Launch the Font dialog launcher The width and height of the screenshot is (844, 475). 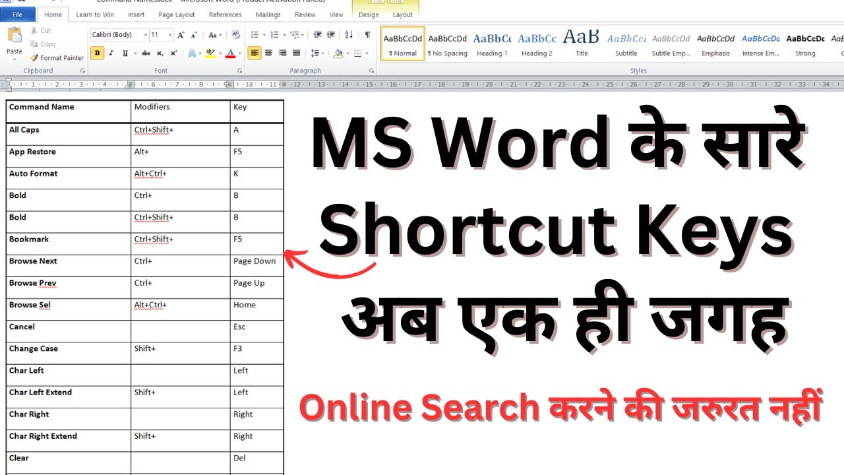tap(239, 71)
